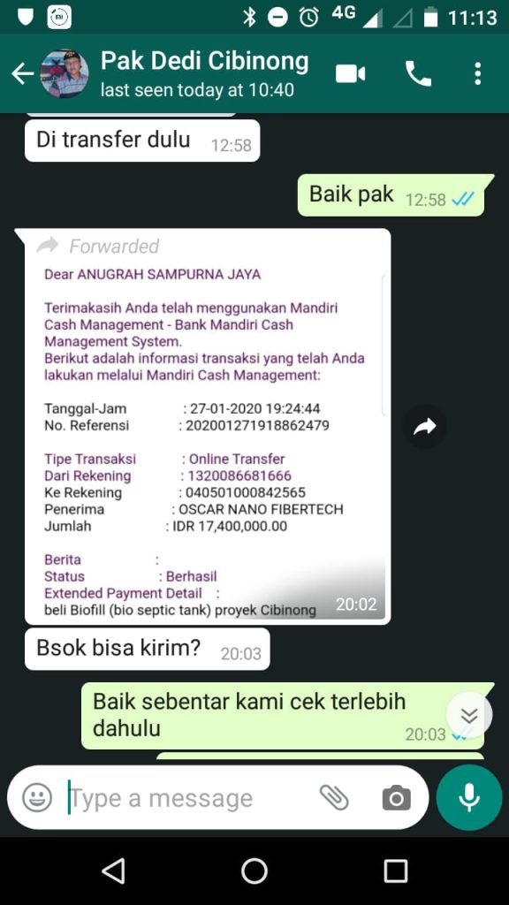
Task: Tap the "Bsok bisa kirim?" message bubble
Action: tap(148, 650)
